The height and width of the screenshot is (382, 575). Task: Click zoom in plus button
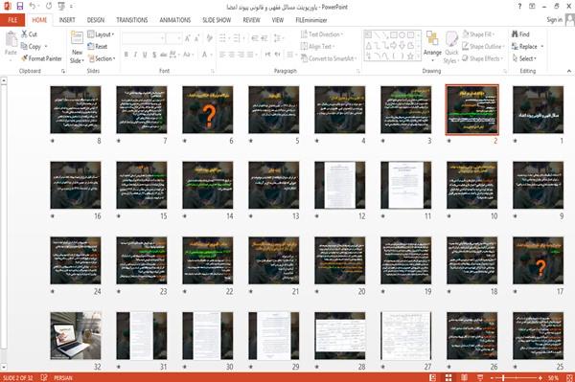540,377
